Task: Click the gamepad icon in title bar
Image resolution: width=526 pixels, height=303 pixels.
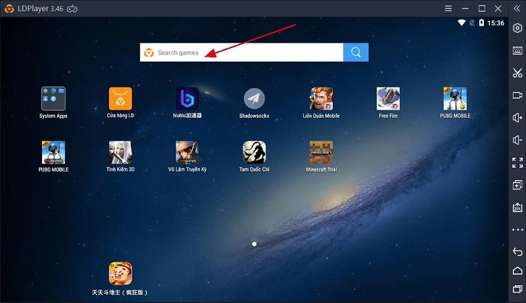Action: [x=72, y=9]
